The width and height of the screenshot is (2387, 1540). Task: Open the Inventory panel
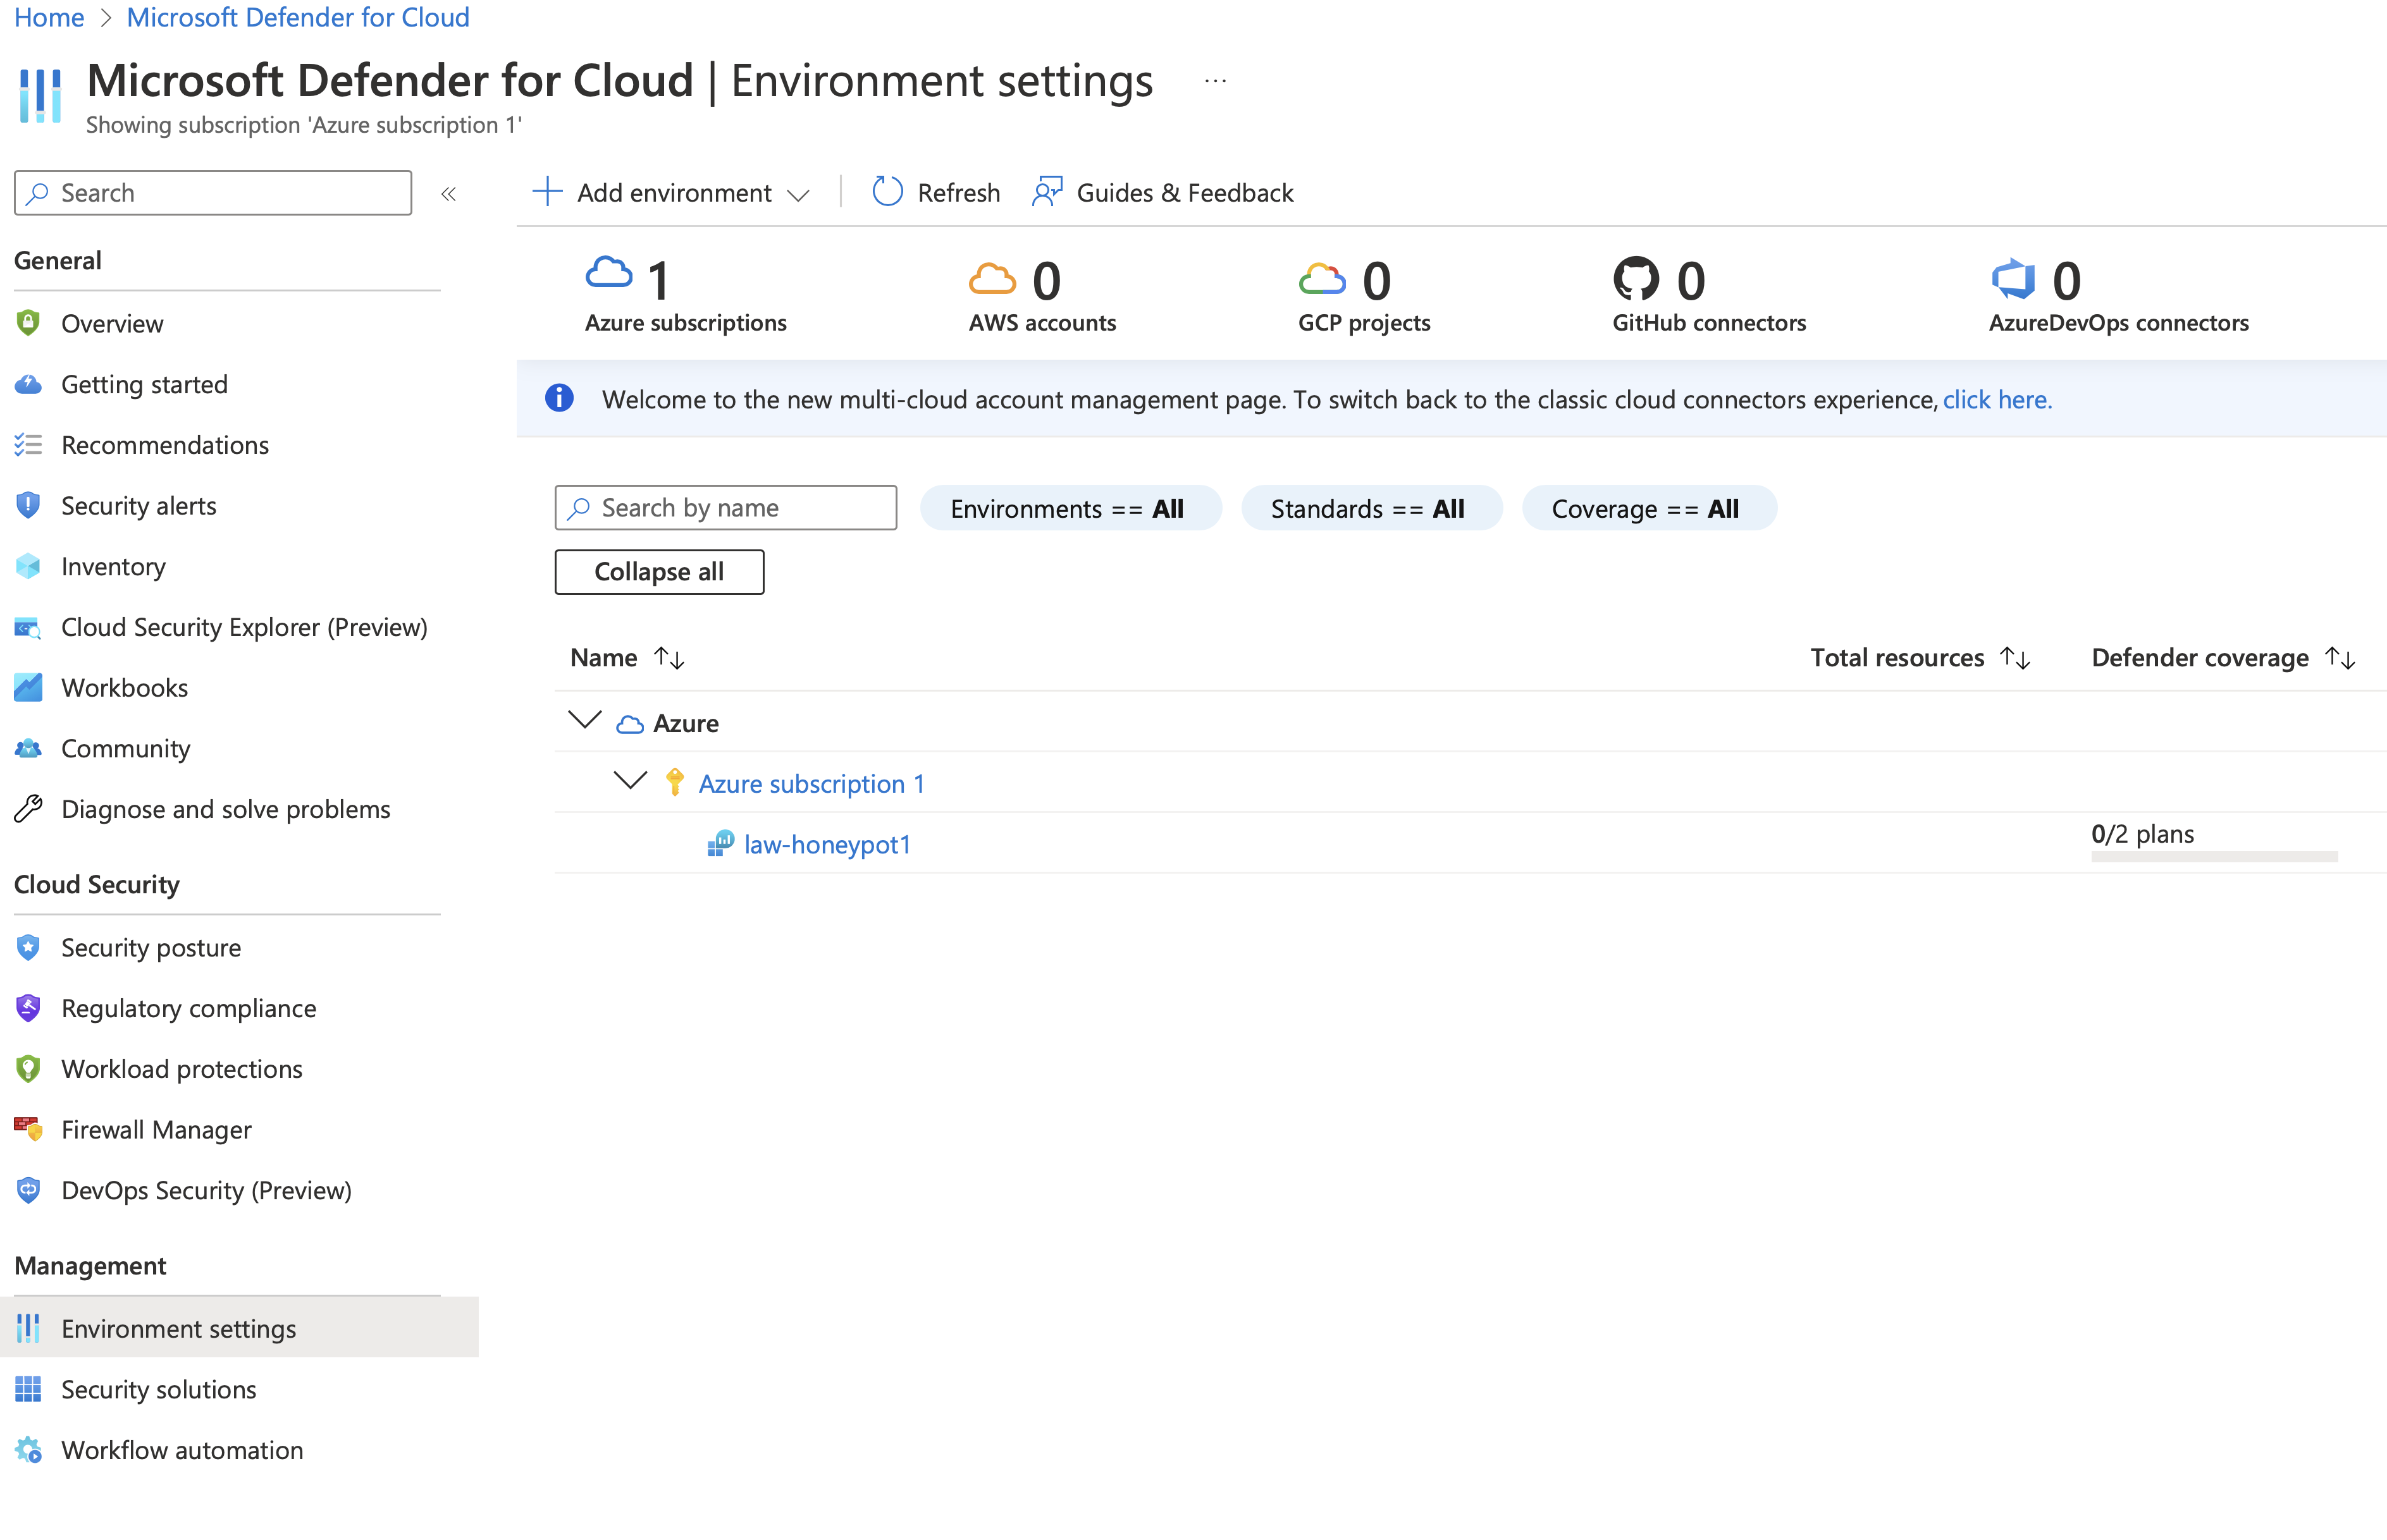tap(112, 566)
